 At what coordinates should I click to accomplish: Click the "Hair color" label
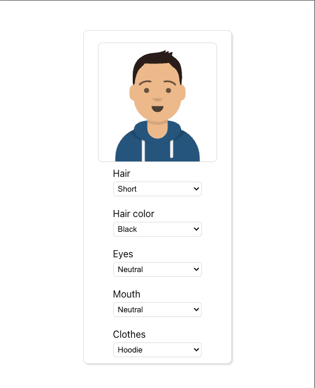click(x=133, y=214)
